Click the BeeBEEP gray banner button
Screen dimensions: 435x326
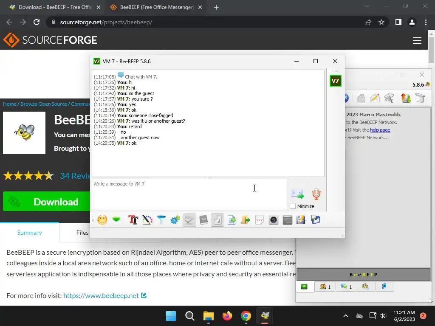(364, 275)
